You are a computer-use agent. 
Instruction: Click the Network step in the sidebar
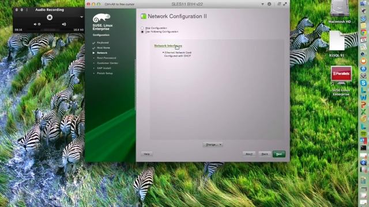[x=102, y=53]
